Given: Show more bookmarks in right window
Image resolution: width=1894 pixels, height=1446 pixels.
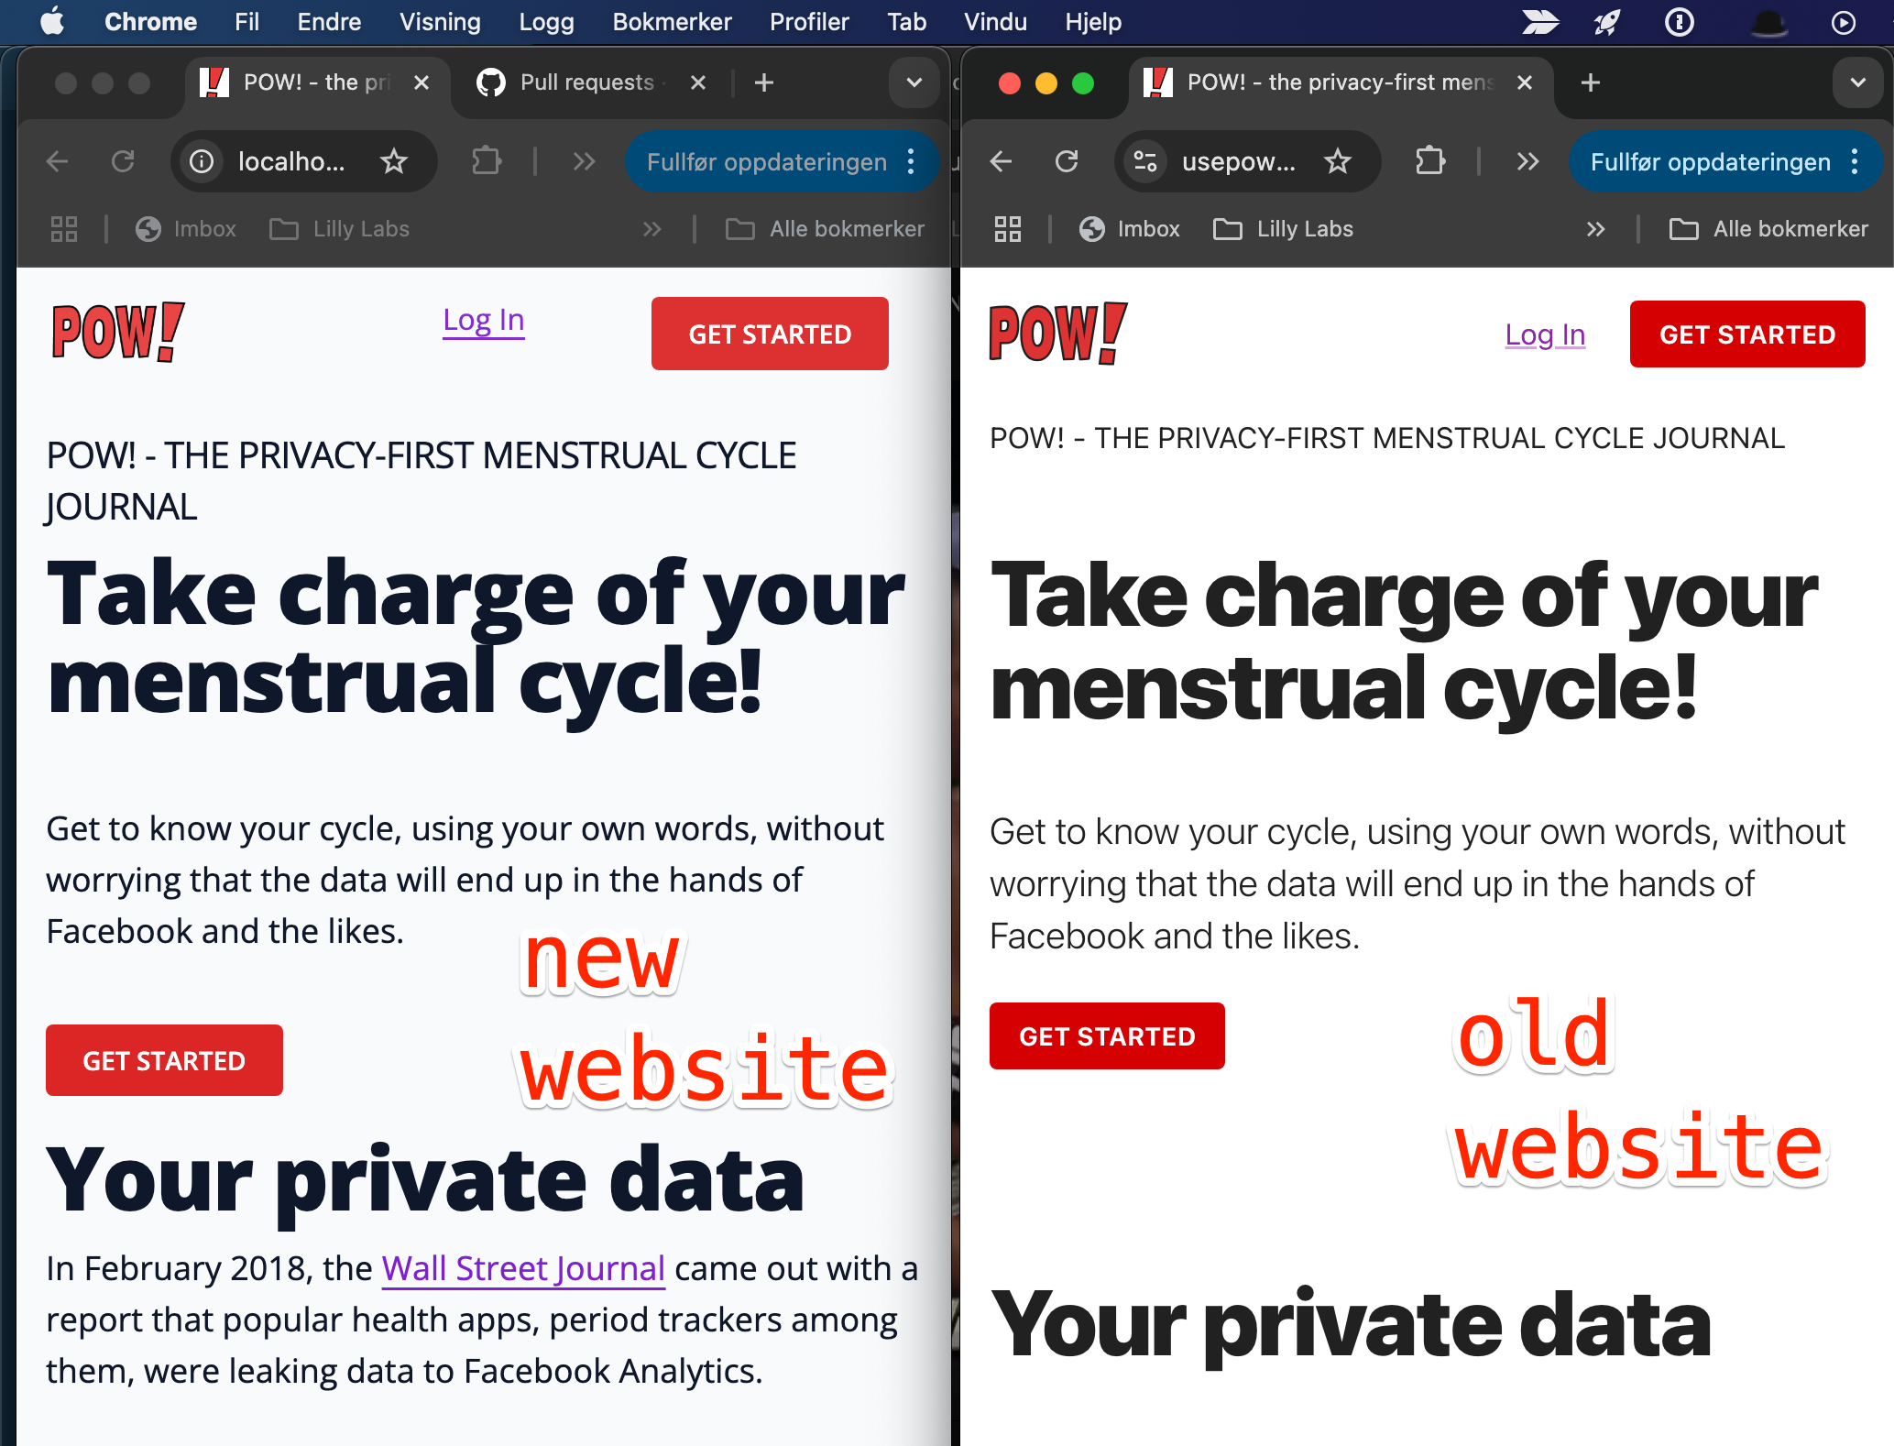Looking at the screenshot, I should (x=1596, y=229).
